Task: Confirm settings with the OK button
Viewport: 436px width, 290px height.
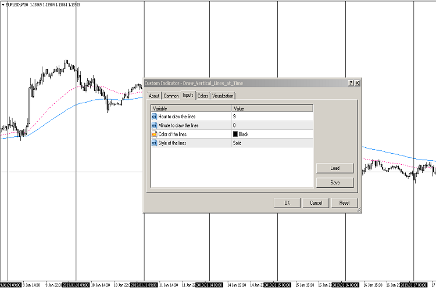Action: 287,203
